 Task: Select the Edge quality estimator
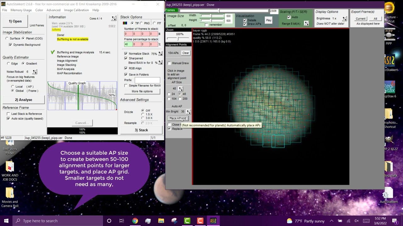[x=9, y=63]
